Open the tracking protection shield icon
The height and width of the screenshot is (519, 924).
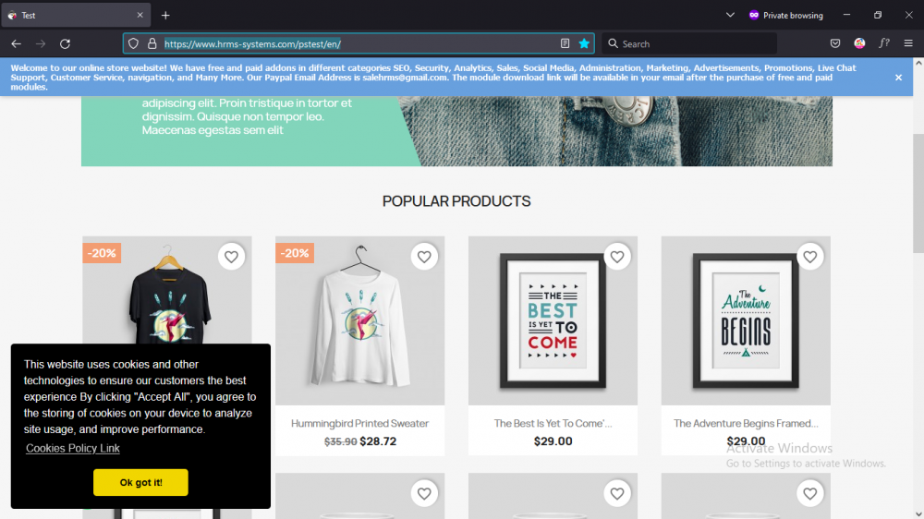tap(133, 43)
